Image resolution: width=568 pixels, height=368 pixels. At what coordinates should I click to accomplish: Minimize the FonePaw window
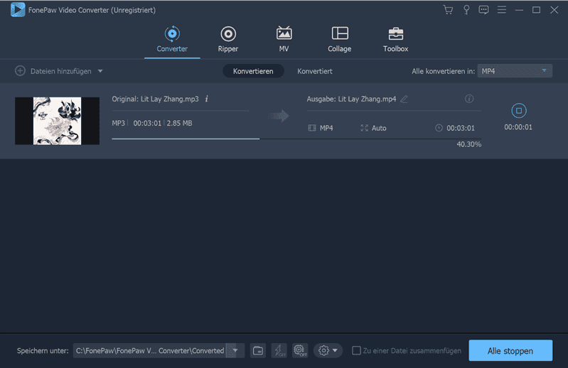[519, 10]
